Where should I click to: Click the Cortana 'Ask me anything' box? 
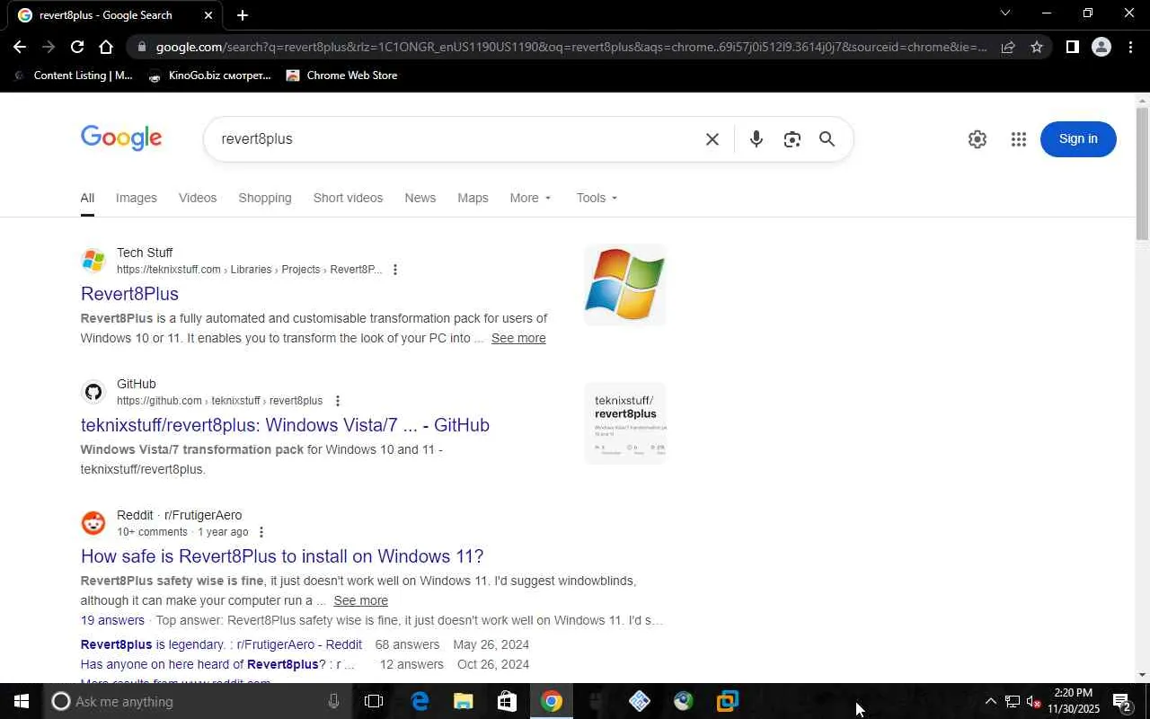click(198, 701)
